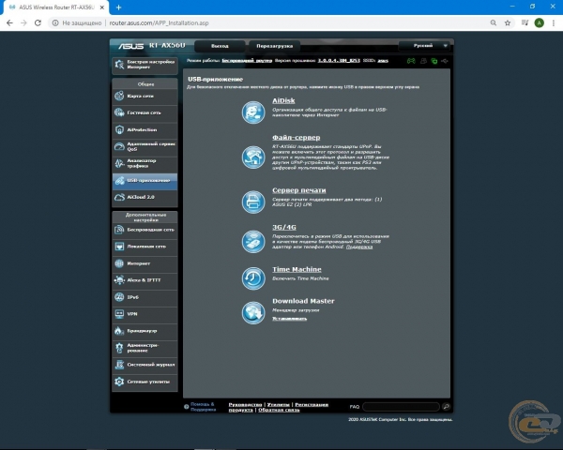Click the Установить link under Download Master
Screen dimensions: 563x450
[289, 319]
